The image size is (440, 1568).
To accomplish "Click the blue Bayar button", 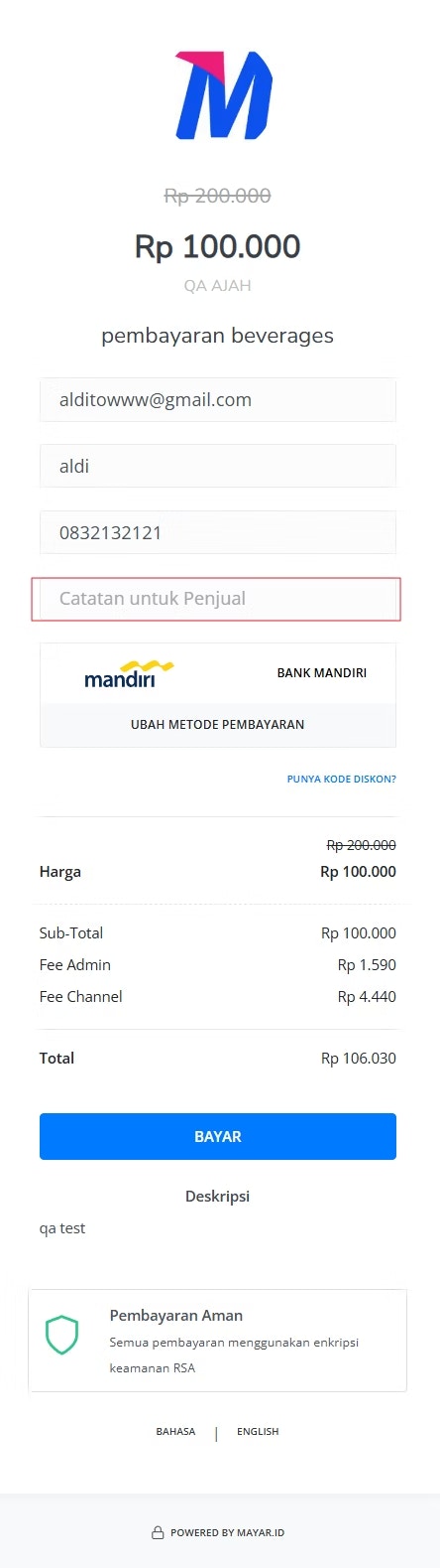I will pos(218,1136).
